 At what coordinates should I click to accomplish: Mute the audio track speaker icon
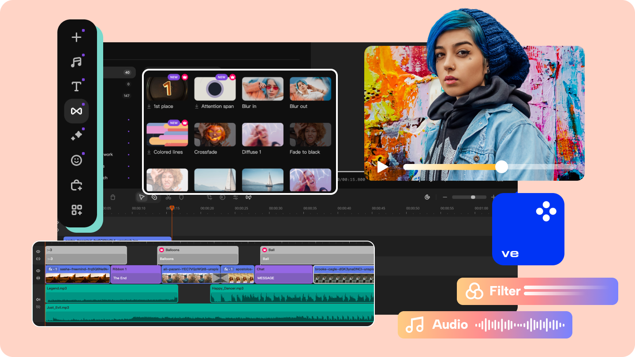[x=38, y=299]
